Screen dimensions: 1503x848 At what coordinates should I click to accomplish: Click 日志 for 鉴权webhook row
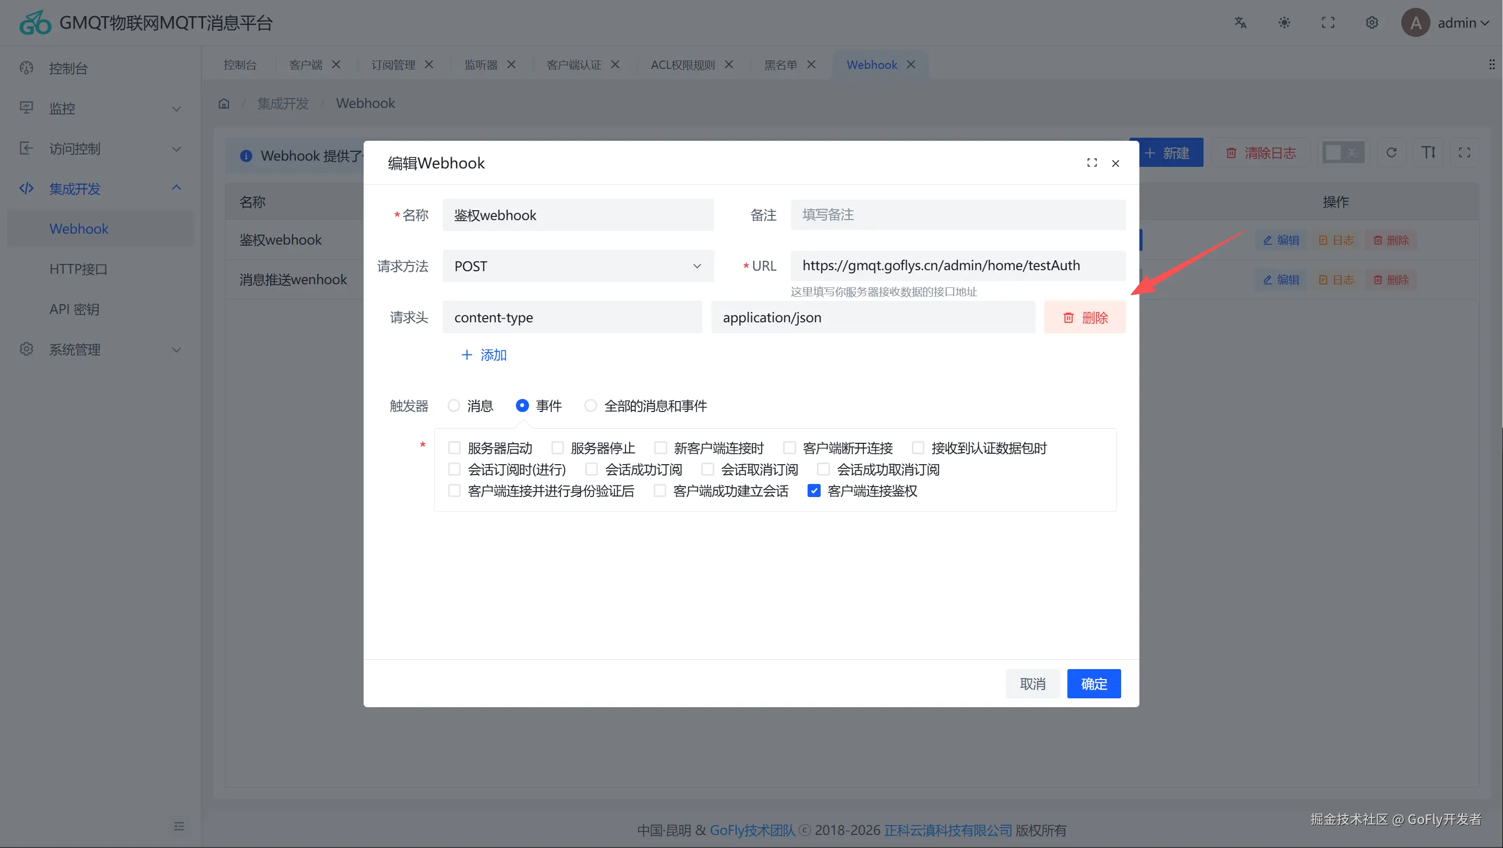[x=1336, y=240]
